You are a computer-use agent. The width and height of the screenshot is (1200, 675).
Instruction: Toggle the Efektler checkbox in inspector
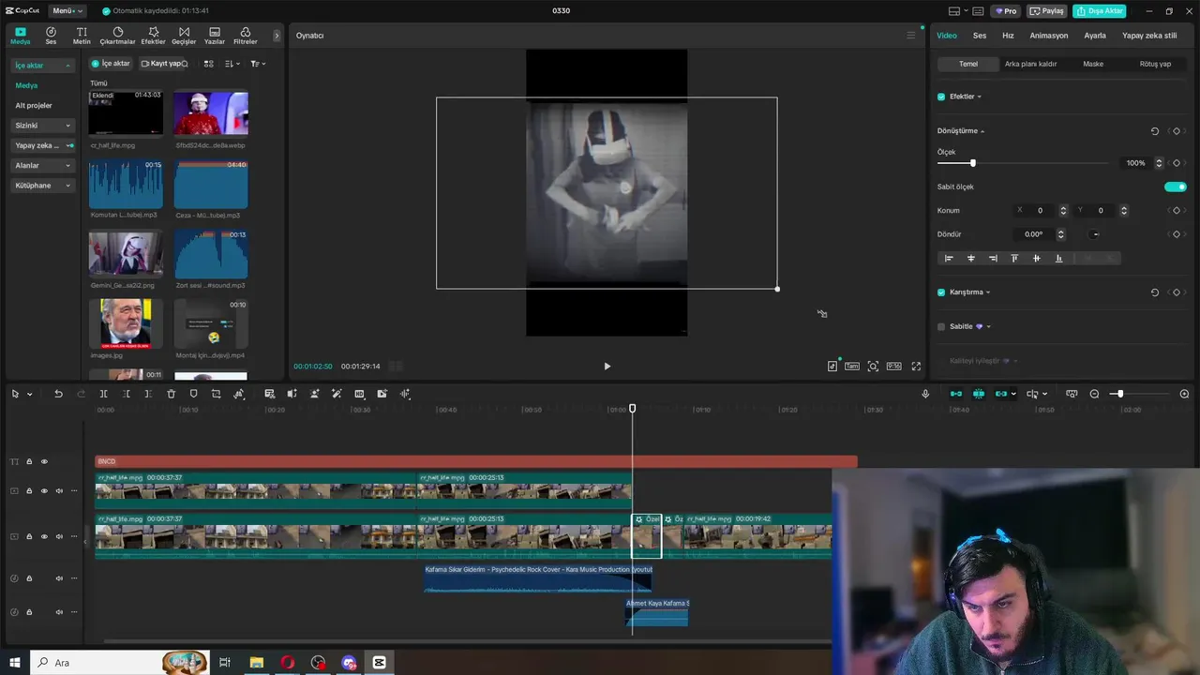[941, 97]
